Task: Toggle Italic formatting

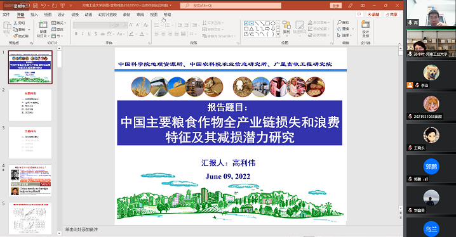Action: (83, 34)
